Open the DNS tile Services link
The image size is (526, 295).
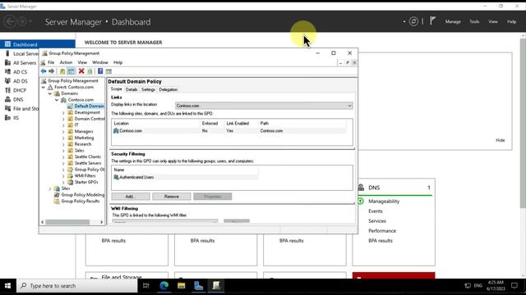click(x=377, y=220)
